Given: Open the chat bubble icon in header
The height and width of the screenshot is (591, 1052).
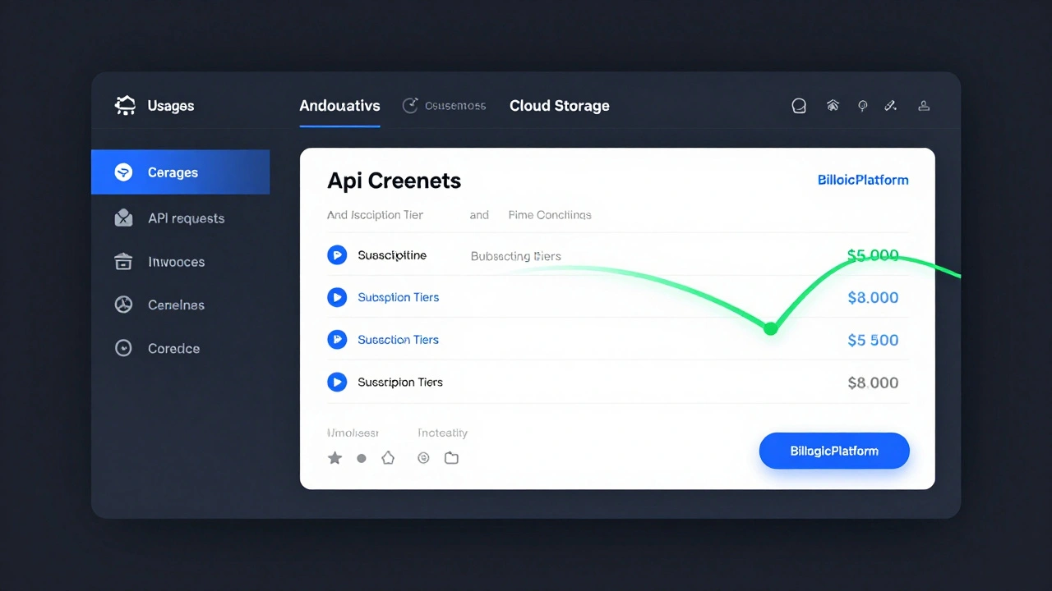Looking at the screenshot, I should pos(798,106).
